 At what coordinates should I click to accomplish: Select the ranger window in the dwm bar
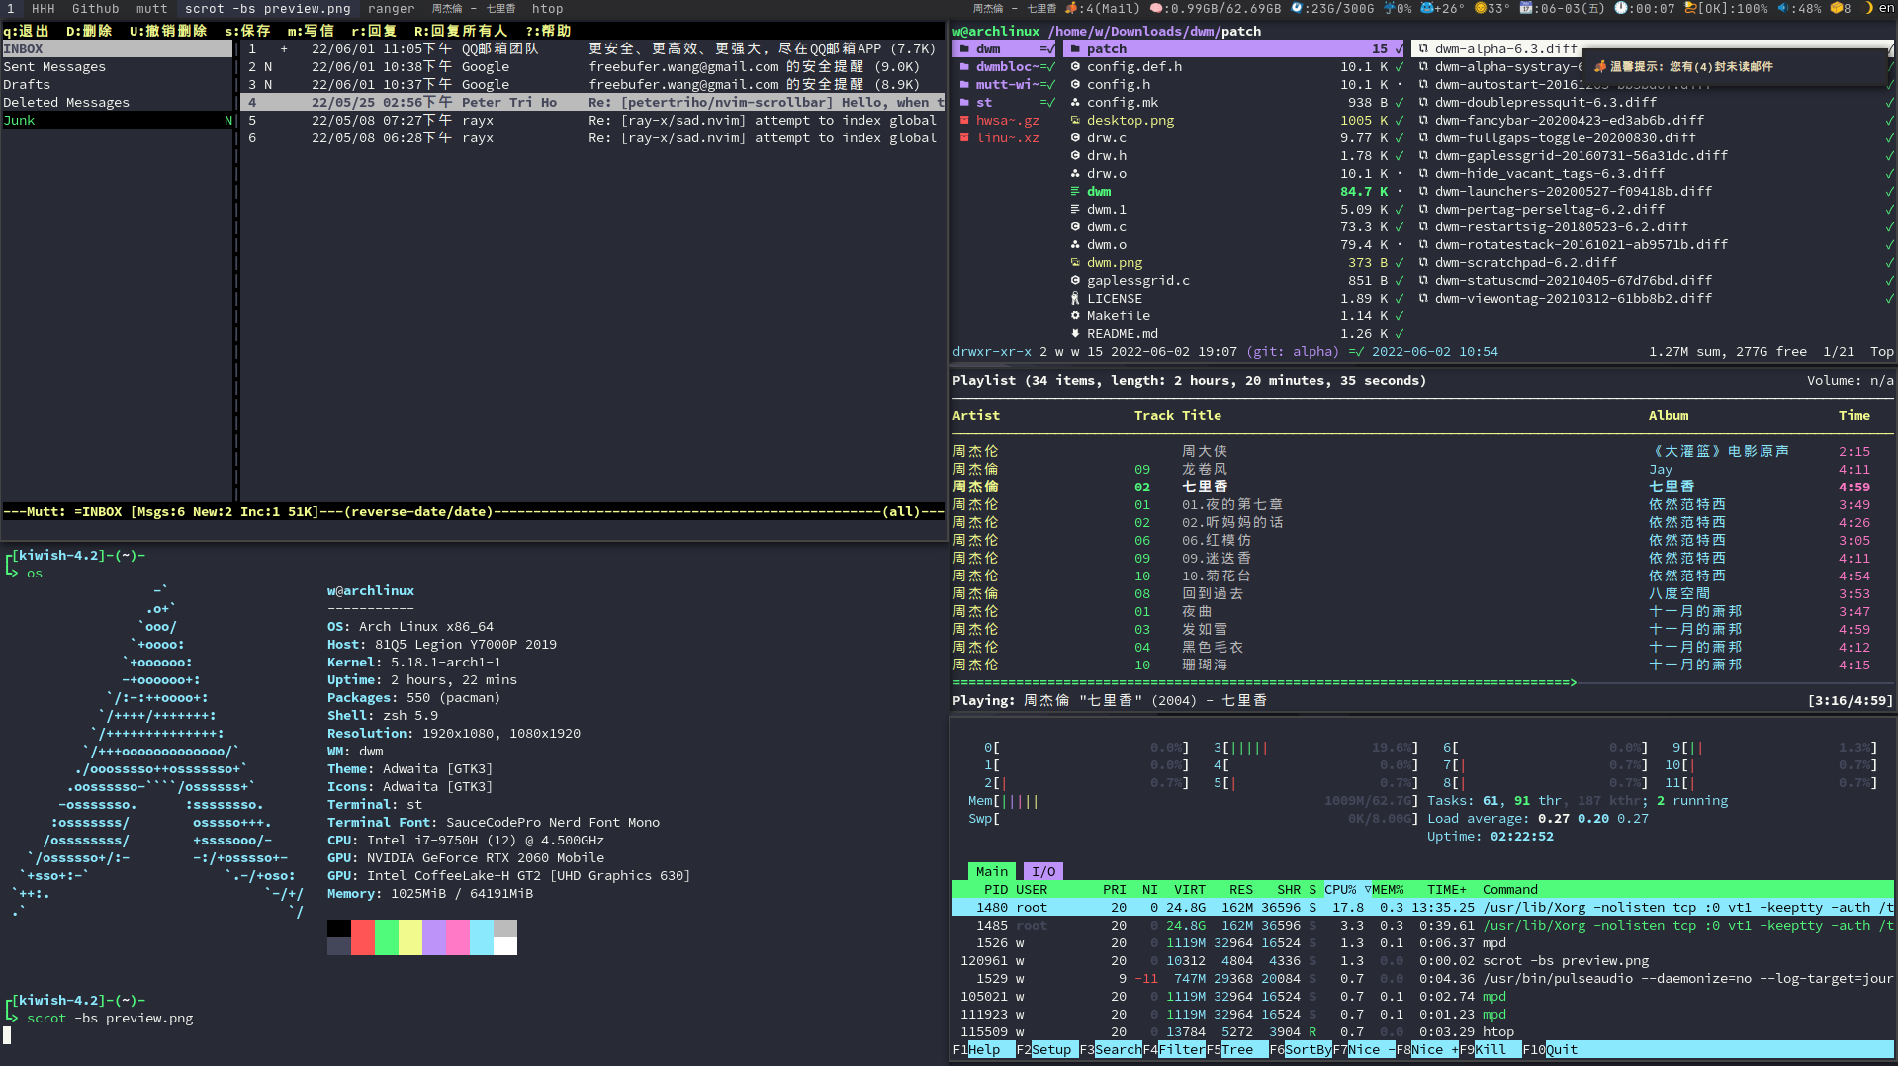pos(392,8)
